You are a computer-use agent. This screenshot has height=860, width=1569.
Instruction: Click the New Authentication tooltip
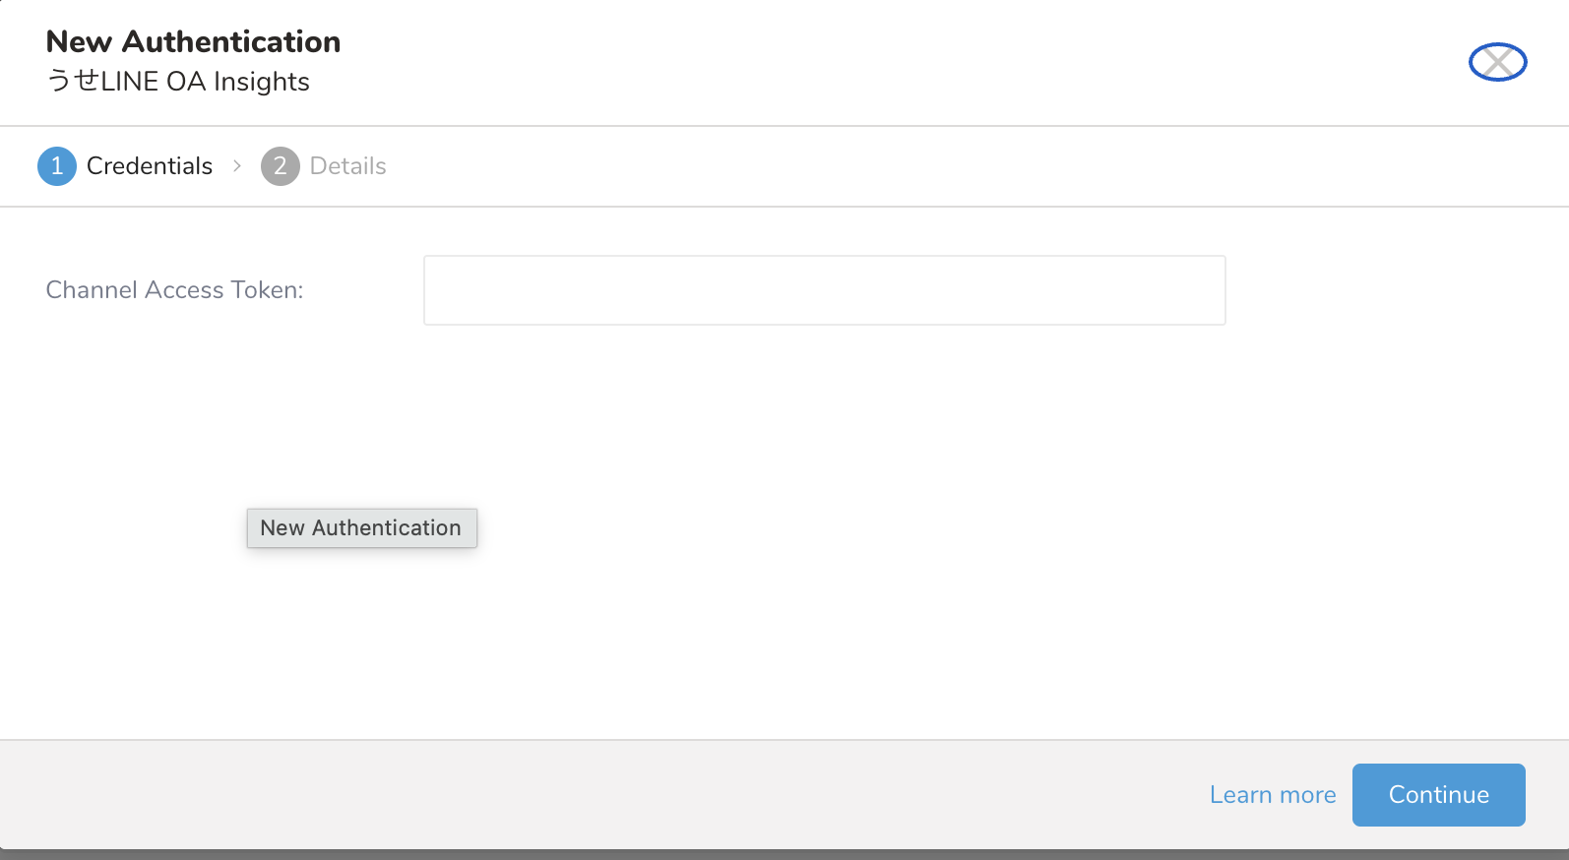point(361,528)
